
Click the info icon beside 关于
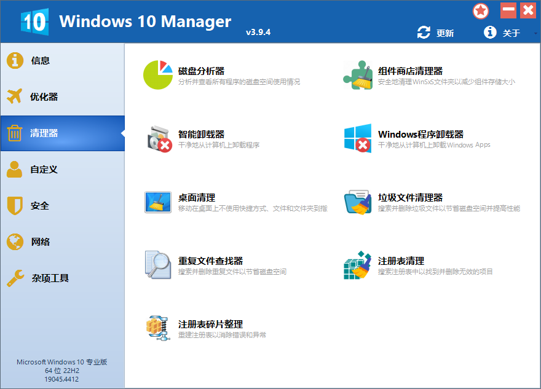(490, 33)
